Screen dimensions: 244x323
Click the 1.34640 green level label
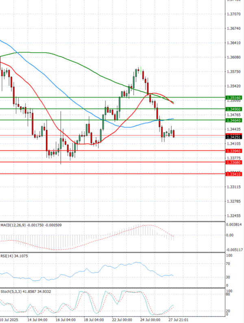pyautogui.click(x=234, y=120)
